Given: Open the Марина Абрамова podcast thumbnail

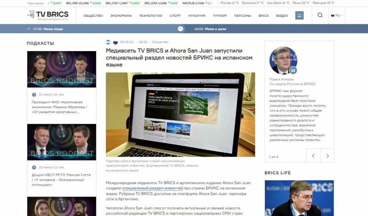Looking at the screenshot, I should 61,69.
